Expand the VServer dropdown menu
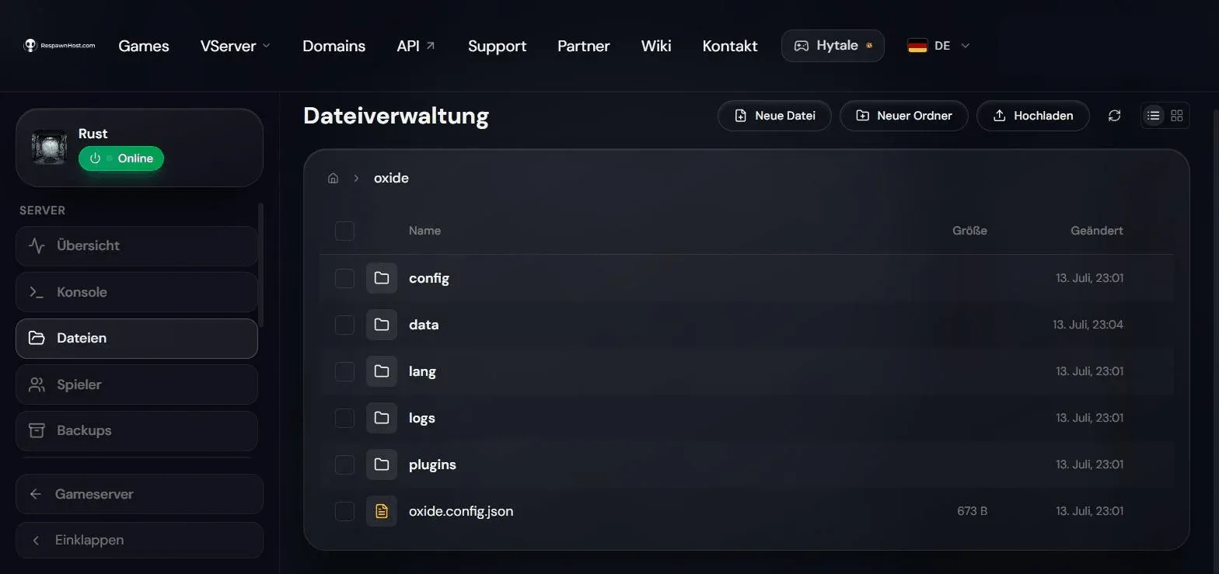Screen dimensions: 1219x574 [236, 46]
